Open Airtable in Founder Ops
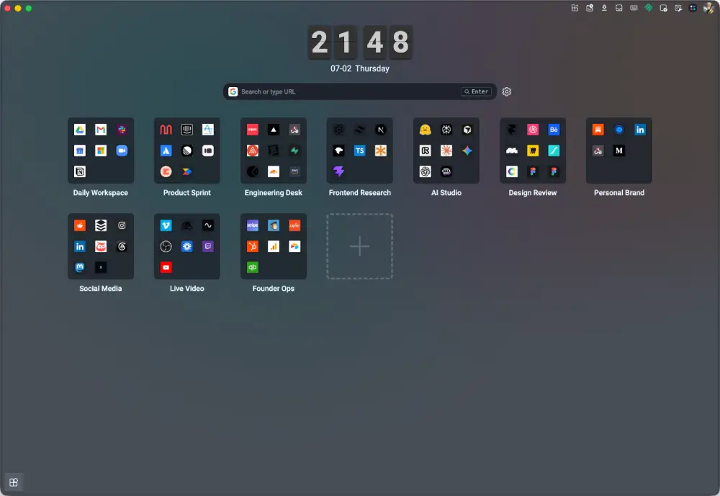This screenshot has height=496, width=720. tap(294, 247)
